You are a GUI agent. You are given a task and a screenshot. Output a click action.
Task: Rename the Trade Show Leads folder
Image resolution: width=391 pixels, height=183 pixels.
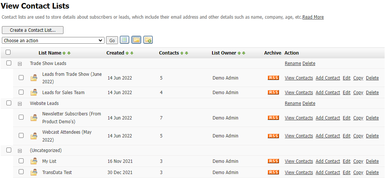[293, 63]
